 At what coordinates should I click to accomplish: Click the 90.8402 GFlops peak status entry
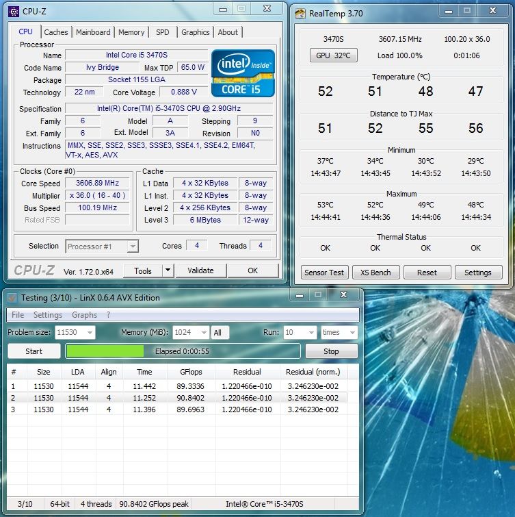pos(154,504)
